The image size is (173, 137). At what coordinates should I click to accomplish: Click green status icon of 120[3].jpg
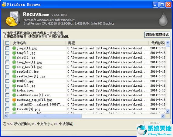pyautogui.click(x=14, y=81)
